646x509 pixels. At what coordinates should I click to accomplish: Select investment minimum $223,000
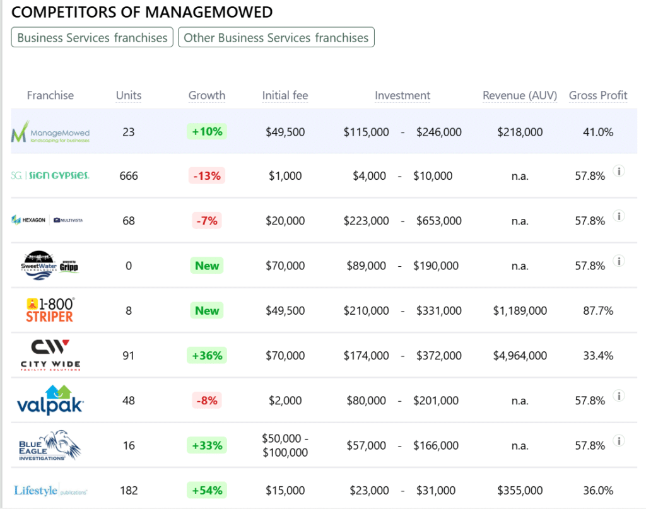(367, 221)
